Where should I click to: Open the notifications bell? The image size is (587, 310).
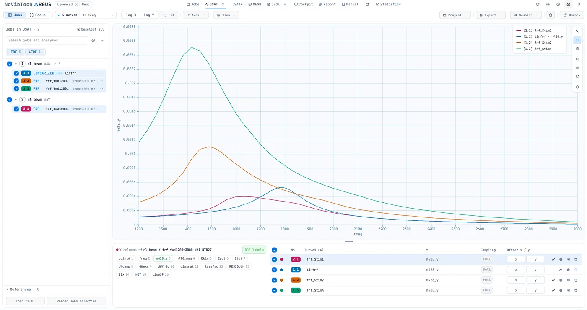coord(579,4)
